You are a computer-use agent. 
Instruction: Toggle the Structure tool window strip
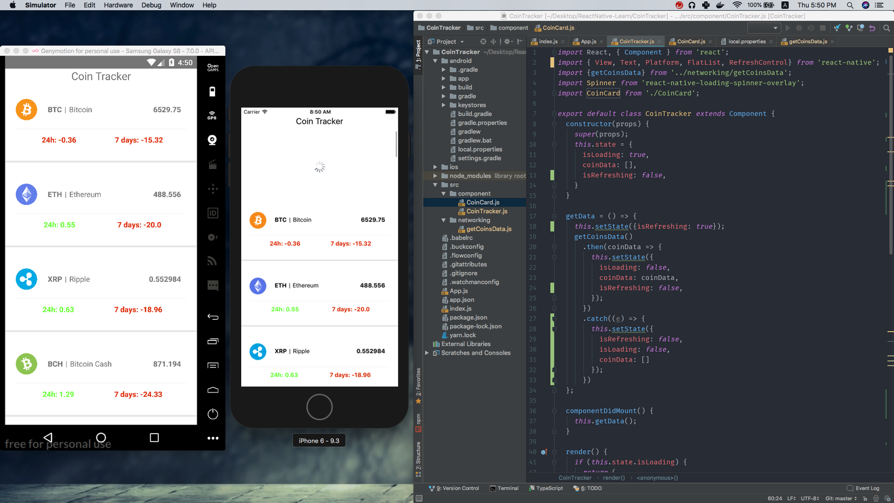418,459
